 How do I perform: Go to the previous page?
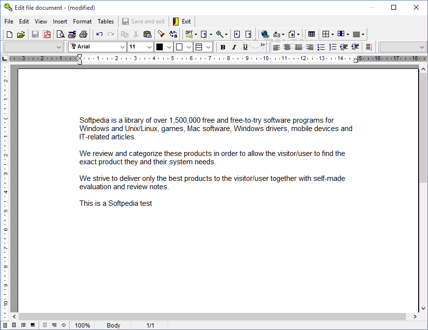click(237, 34)
